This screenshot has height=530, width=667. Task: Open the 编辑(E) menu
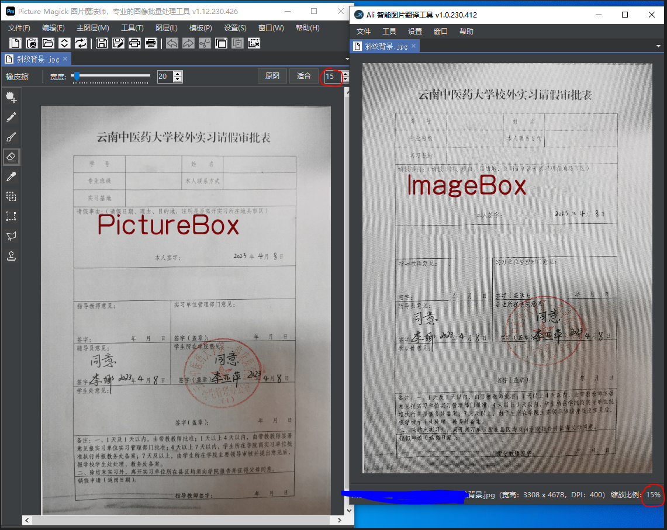(54, 28)
